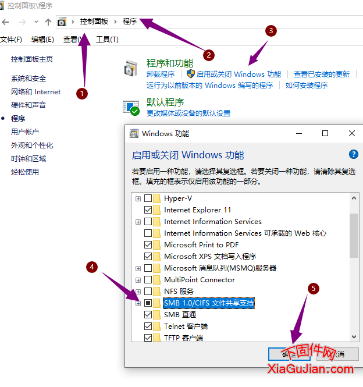
Task: Open 硬件和声音 category
Action: (29, 105)
